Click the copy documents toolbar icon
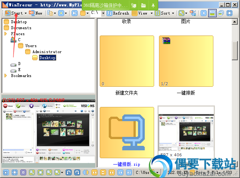This screenshot has height=178, width=240. [x=50, y=13]
